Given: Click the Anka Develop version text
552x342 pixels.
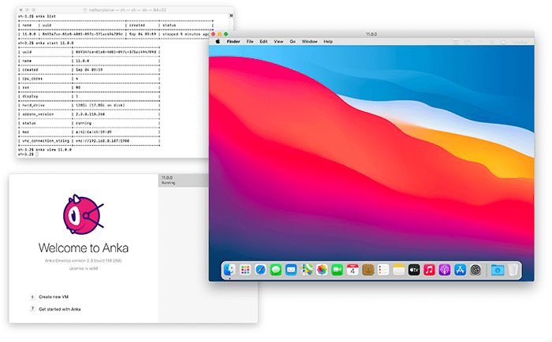Looking at the screenshot, I should [x=84, y=261].
